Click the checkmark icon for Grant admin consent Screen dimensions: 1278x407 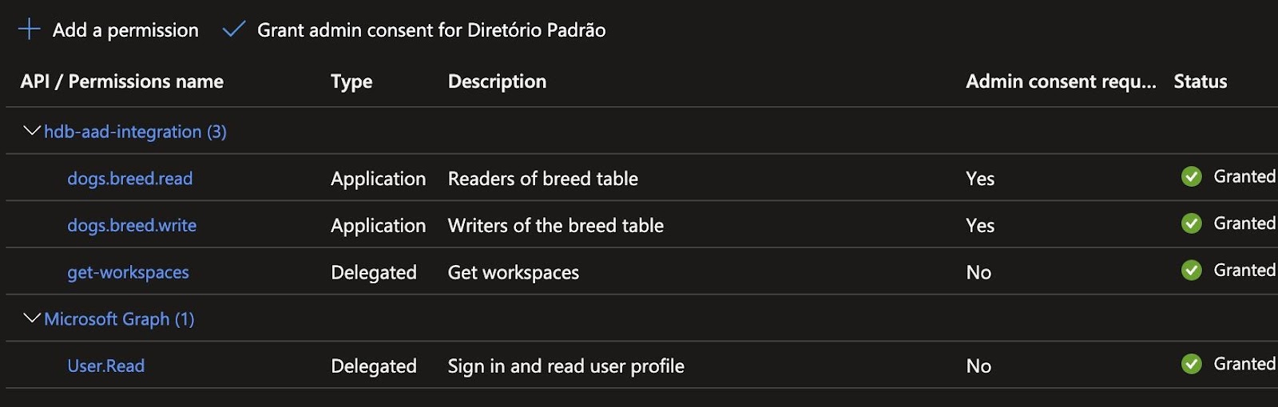tap(233, 30)
